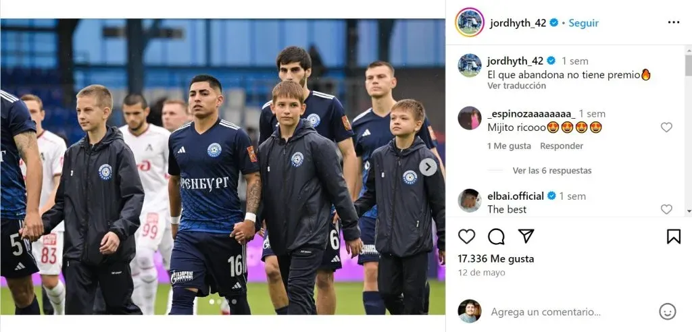The width and height of the screenshot is (692, 332).
Task: Save post with bookmark icon
Action: click(674, 237)
